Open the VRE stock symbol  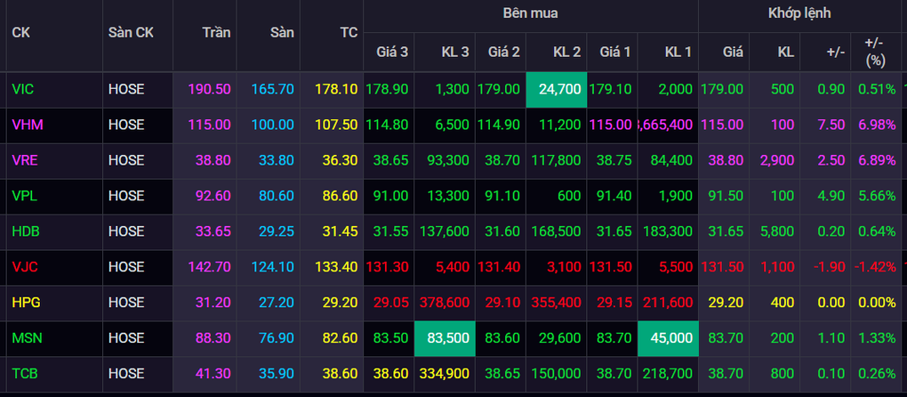[25, 160]
